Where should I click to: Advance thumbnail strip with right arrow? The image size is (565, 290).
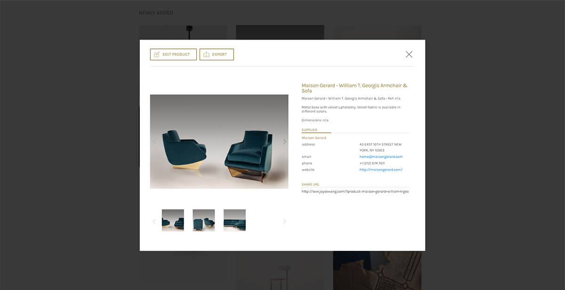284,221
